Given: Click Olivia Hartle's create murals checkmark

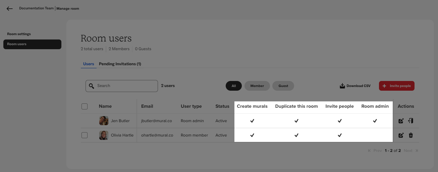Looking at the screenshot, I should 252,135.
